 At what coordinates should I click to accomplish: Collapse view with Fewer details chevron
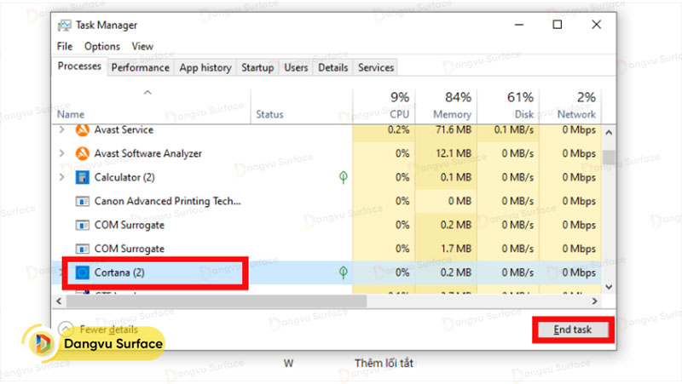coord(66,330)
